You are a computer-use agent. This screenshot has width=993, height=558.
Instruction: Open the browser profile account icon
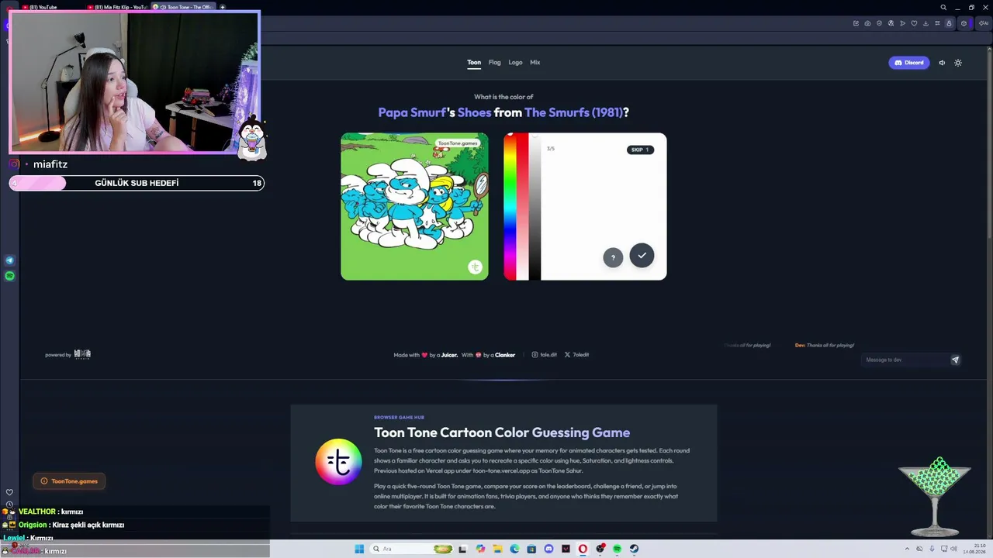(x=949, y=23)
